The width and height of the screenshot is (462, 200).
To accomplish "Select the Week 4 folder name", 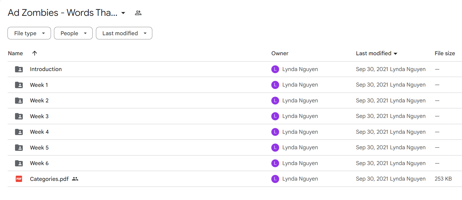I will [x=39, y=132].
